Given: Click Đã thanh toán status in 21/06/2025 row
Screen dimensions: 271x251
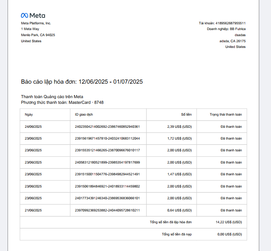Looking at the screenshot, I should pyautogui.click(x=231, y=210).
